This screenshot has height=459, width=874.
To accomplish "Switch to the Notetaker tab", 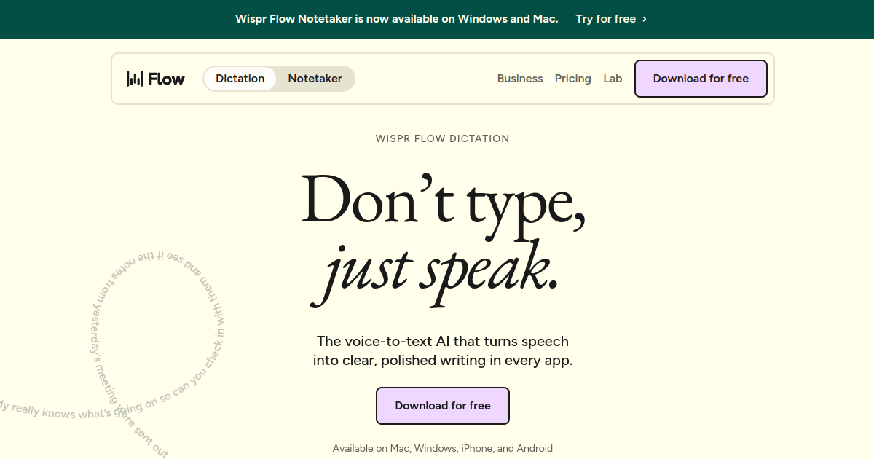I will tap(315, 79).
